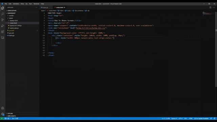Click the HTML language mode in status bar
Screen dimensions: 217x122
click(x=191, y=118)
